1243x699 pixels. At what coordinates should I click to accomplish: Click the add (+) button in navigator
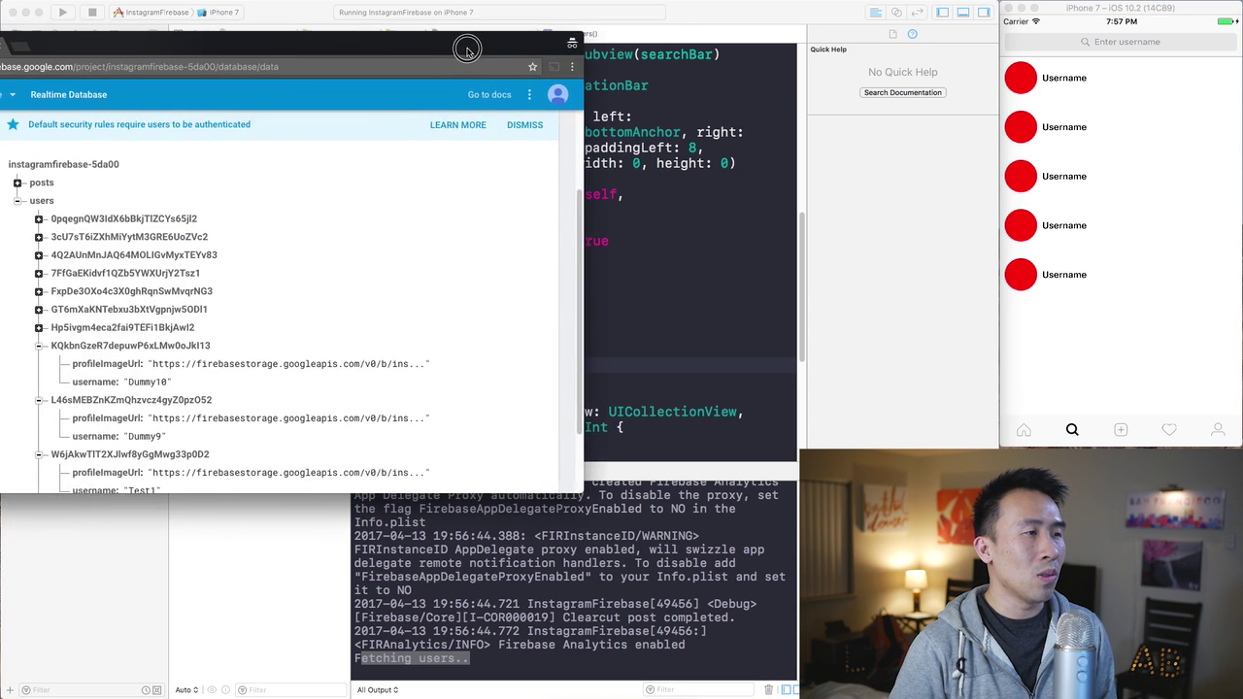(x=10, y=690)
